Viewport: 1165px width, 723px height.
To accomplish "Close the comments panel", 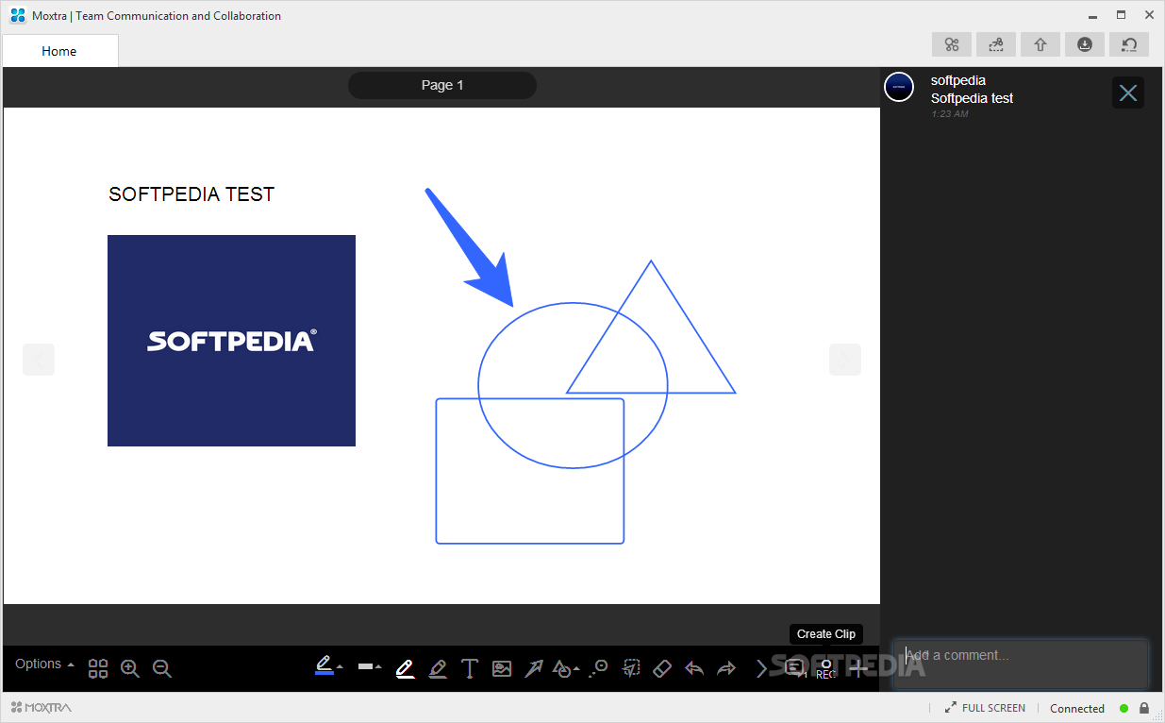I will point(1128,92).
